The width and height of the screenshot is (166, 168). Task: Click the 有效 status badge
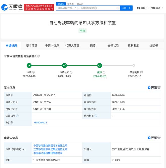coord(82,31)
